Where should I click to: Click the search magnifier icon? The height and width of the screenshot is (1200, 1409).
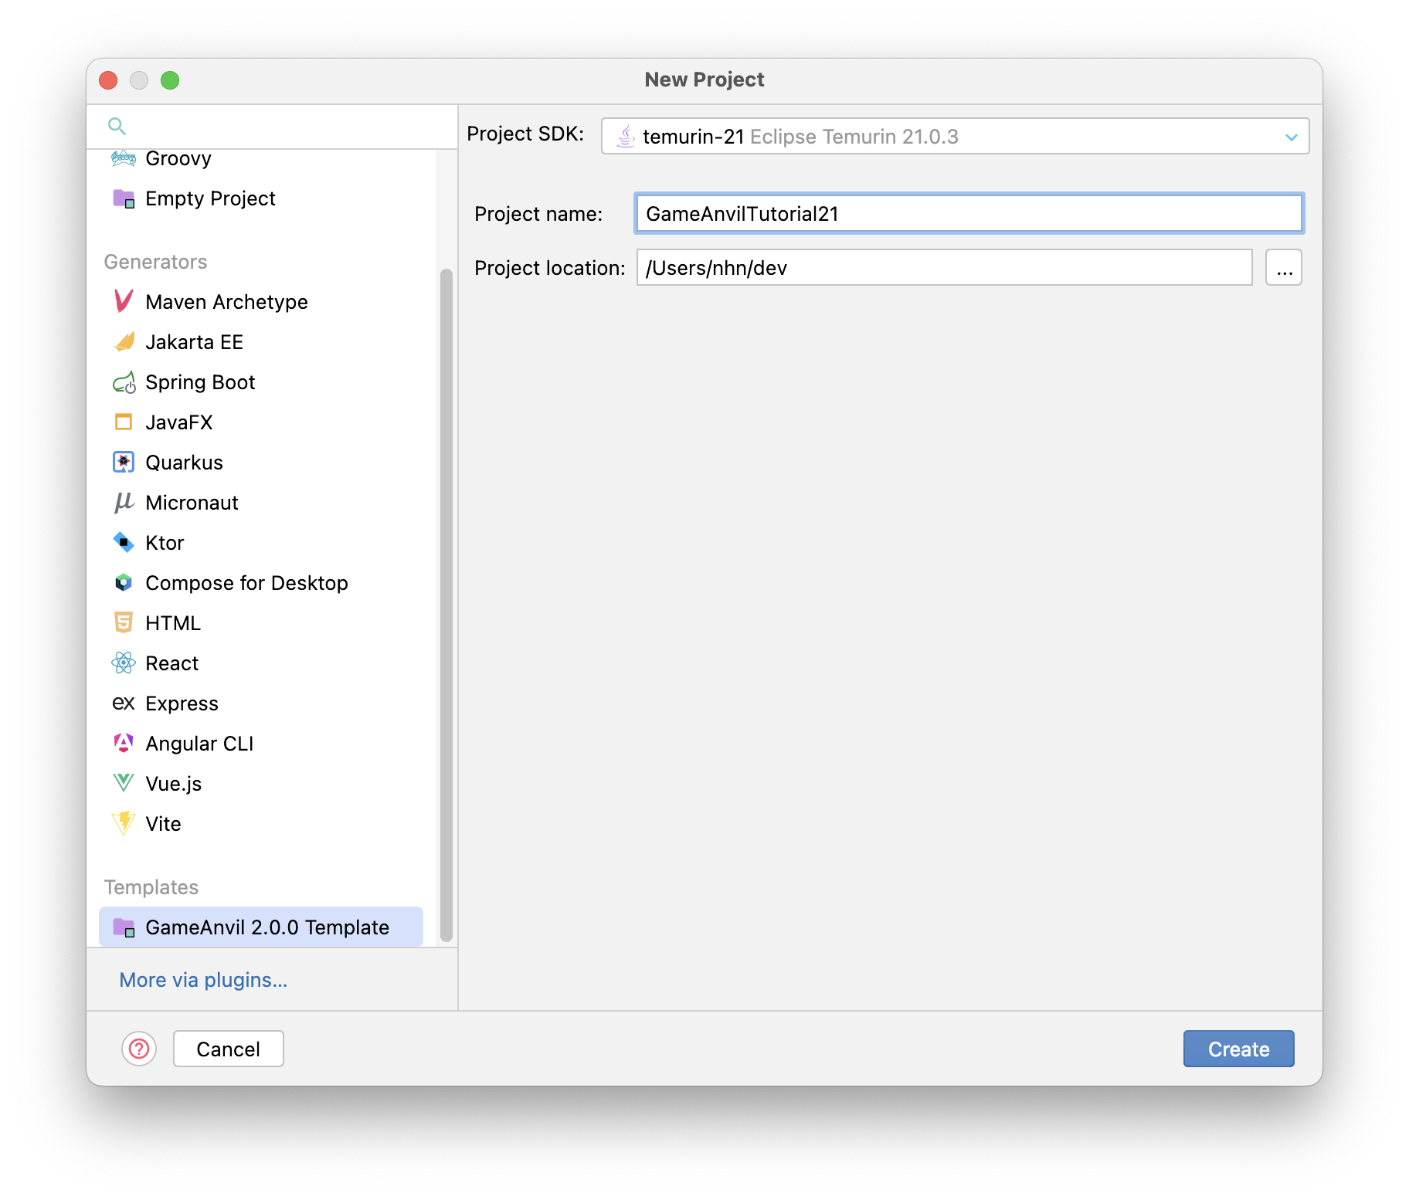(x=117, y=126)
